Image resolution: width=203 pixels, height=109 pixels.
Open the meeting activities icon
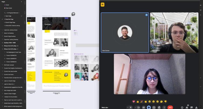tap(196, 107)
